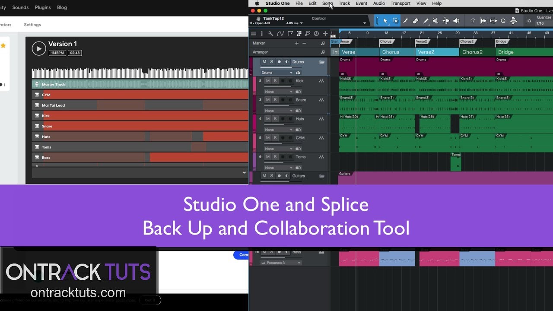The image size is (553, 311).
Task: Add a marker with the plus button
Action: pyautogui.click(x=297, y=43)
